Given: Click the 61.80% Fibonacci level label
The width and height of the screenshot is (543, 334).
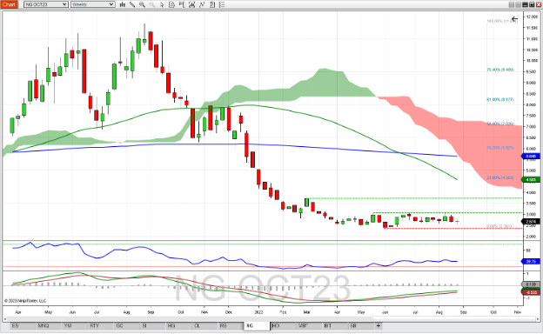Looking at the screenshot, I should [x=500, y=100].
